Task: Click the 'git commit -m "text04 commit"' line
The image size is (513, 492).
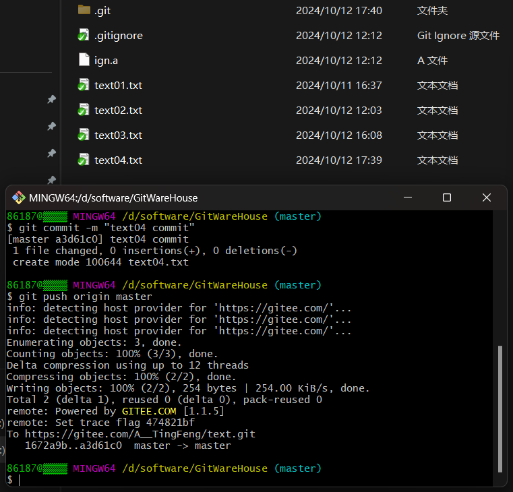Action: coord(100,228)
